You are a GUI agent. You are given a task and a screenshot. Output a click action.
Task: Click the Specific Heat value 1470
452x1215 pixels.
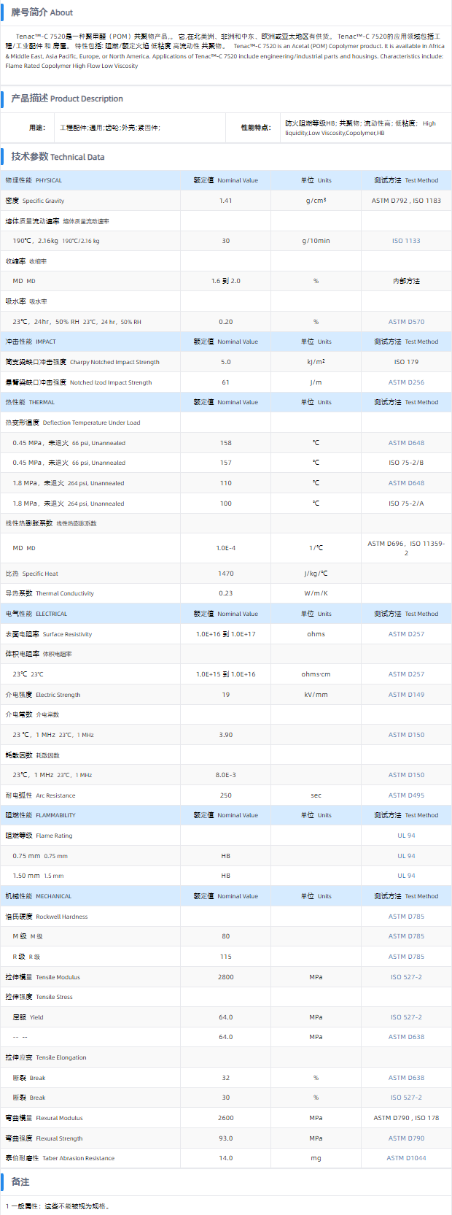coord(226,574)
